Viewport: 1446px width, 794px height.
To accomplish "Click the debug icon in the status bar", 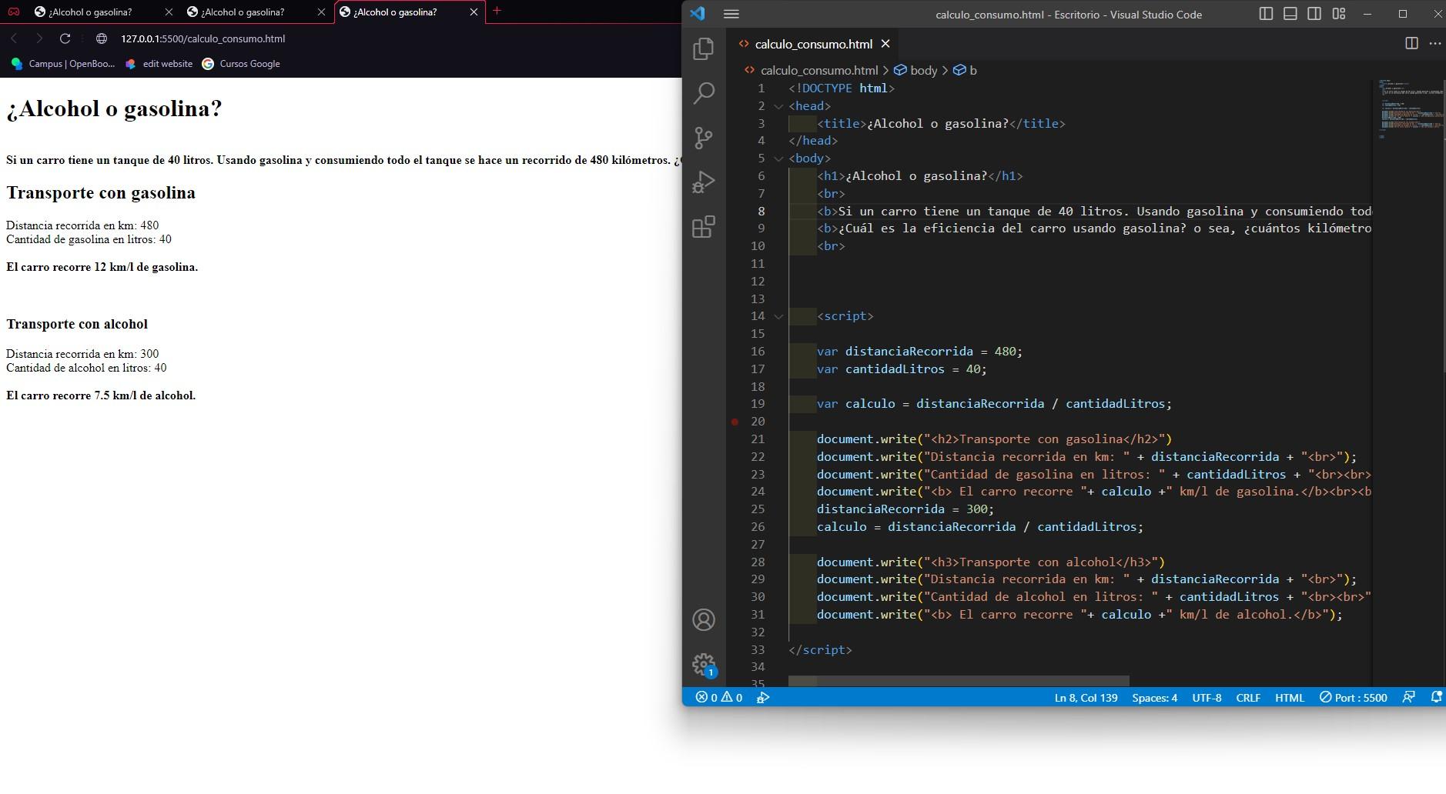I will click(x=763, y=698).
